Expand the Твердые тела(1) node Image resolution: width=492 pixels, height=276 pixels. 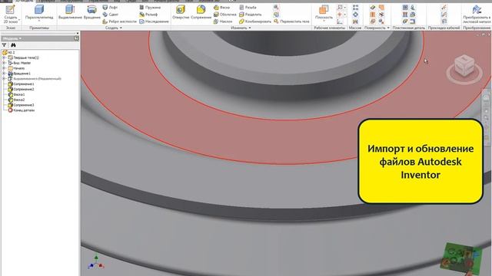point(5,58)
